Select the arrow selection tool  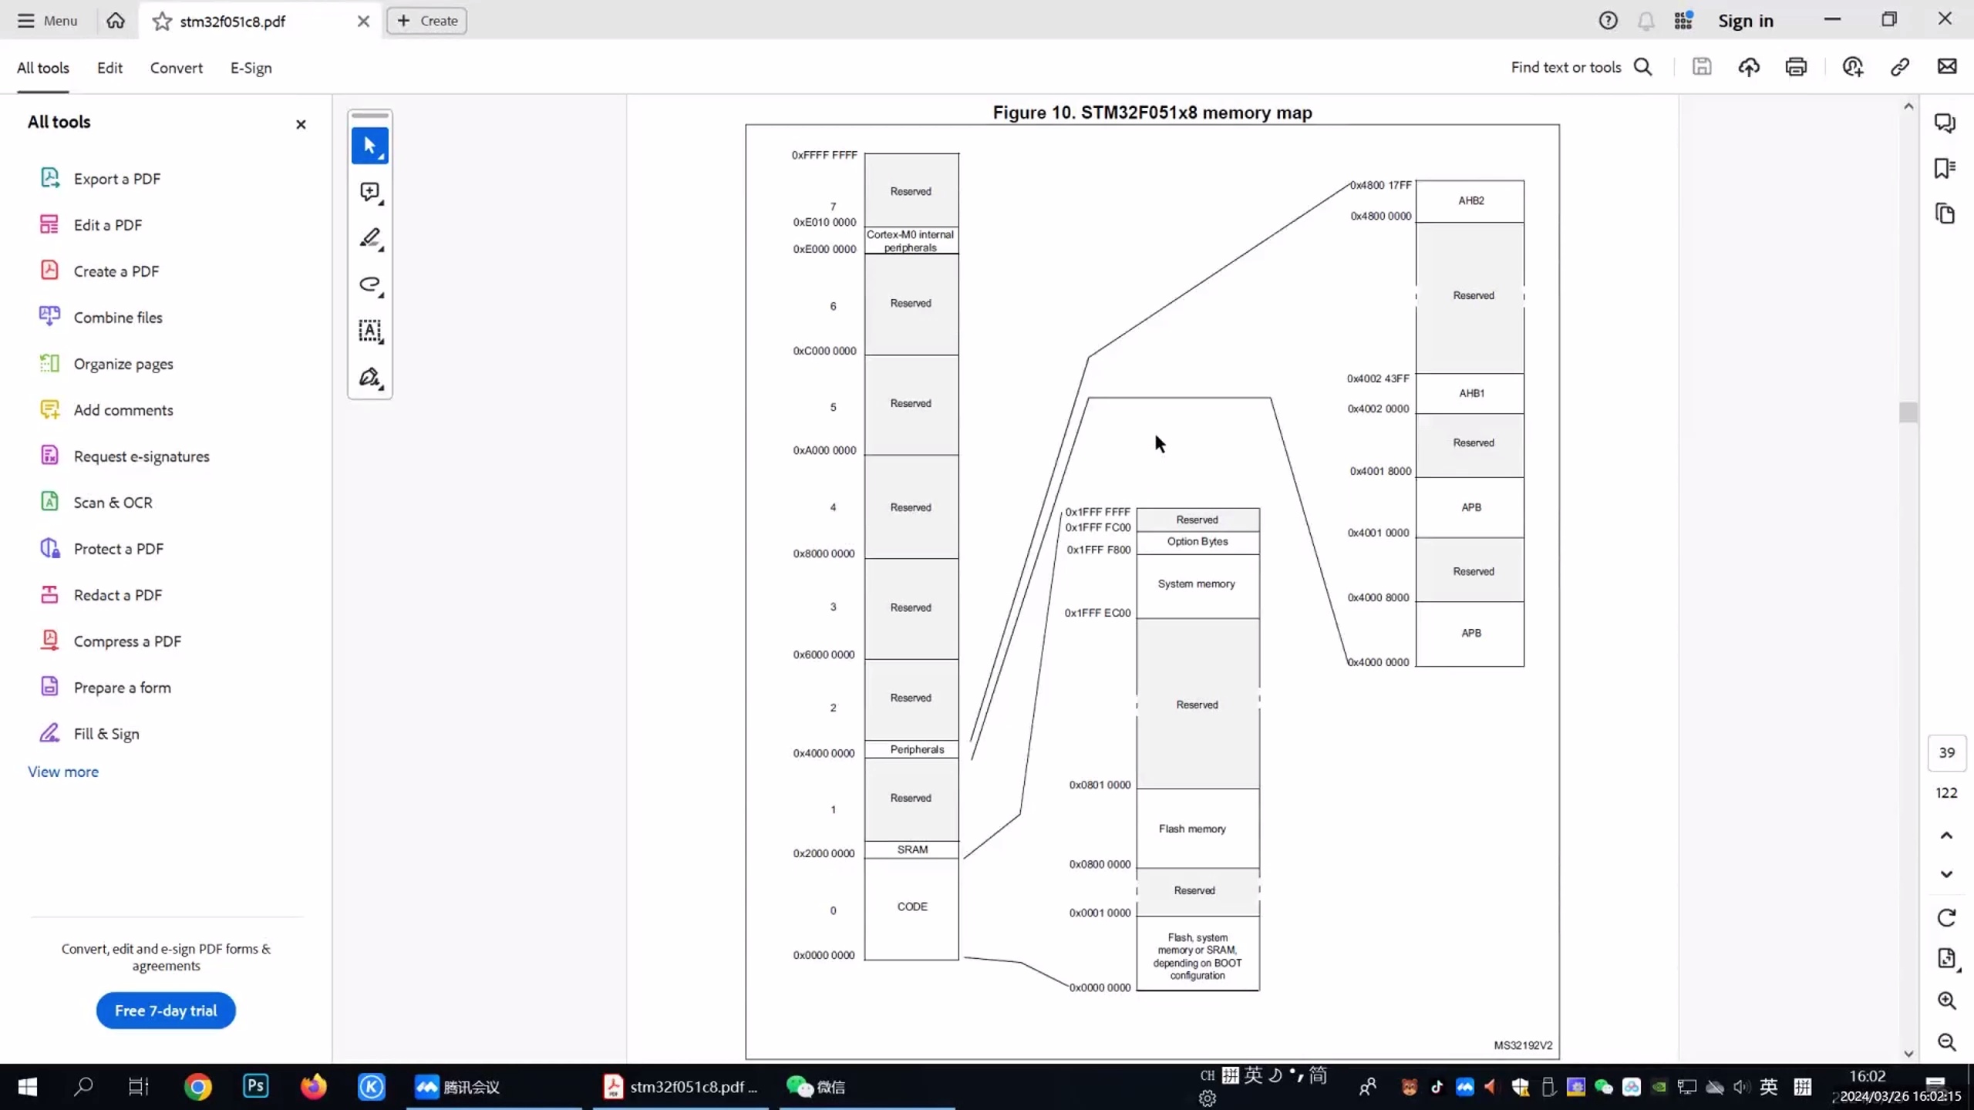369,146
